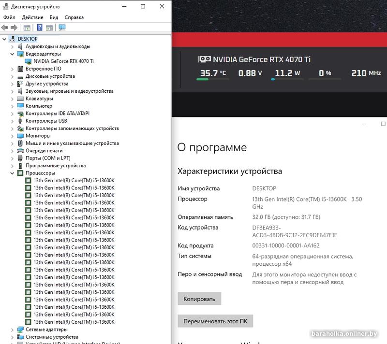Image resolution: width=387 pixels, height=344 pixels.
Task: Click the Процессоры CPU category icon
Action: (20, 173)
